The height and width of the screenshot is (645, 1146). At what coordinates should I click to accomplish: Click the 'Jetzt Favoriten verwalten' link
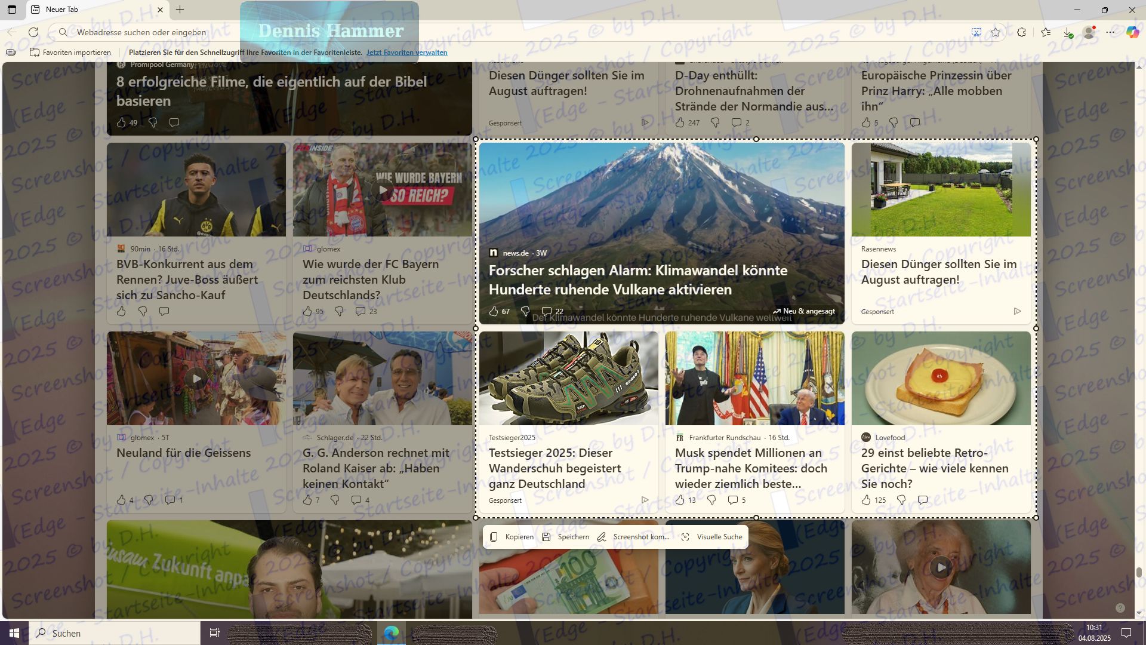coord(406,53)
